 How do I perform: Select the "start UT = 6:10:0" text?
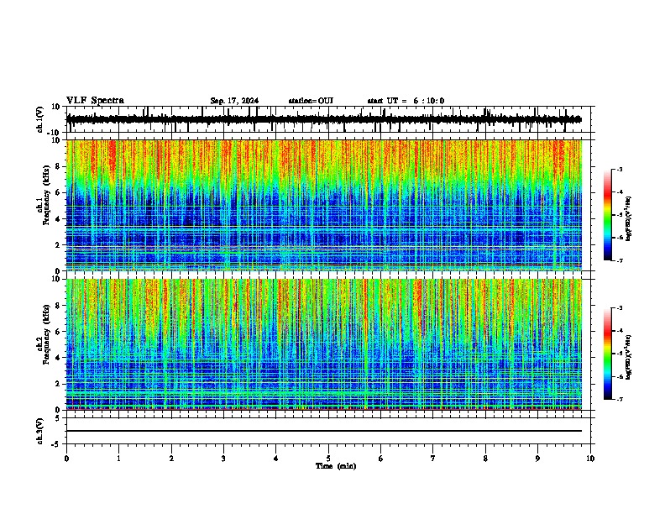coord(406,101)
